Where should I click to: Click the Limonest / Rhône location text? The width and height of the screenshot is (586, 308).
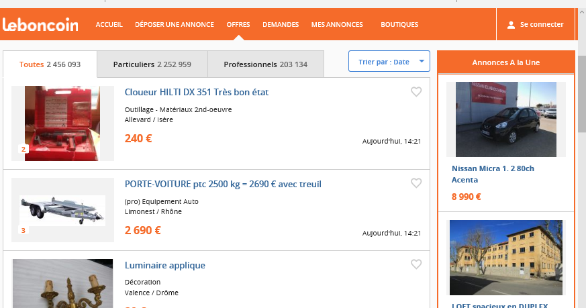pyautogui.click(x=153, y=211)
